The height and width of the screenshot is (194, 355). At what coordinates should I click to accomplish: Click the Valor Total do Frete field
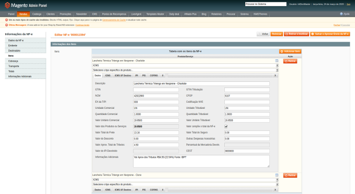click(x=156, y=132)
